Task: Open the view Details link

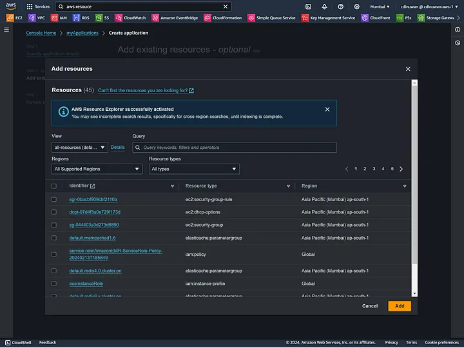Action: point(117,148)
